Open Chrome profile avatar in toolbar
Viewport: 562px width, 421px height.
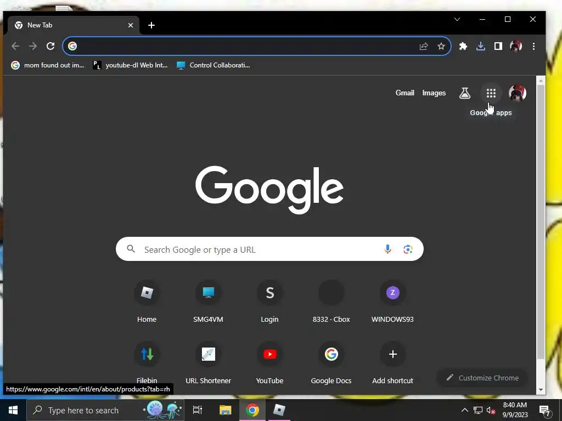click(516, 46)
